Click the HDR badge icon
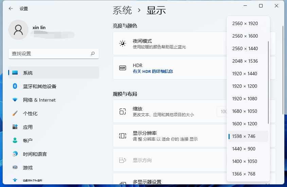Viewport: 287px width, 187px height. click(123, 68)
